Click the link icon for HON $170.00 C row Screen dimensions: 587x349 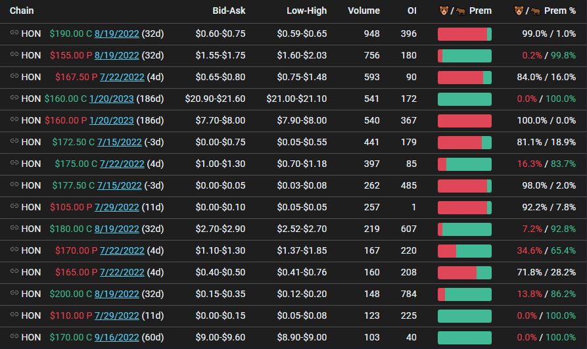click(14, 337)
